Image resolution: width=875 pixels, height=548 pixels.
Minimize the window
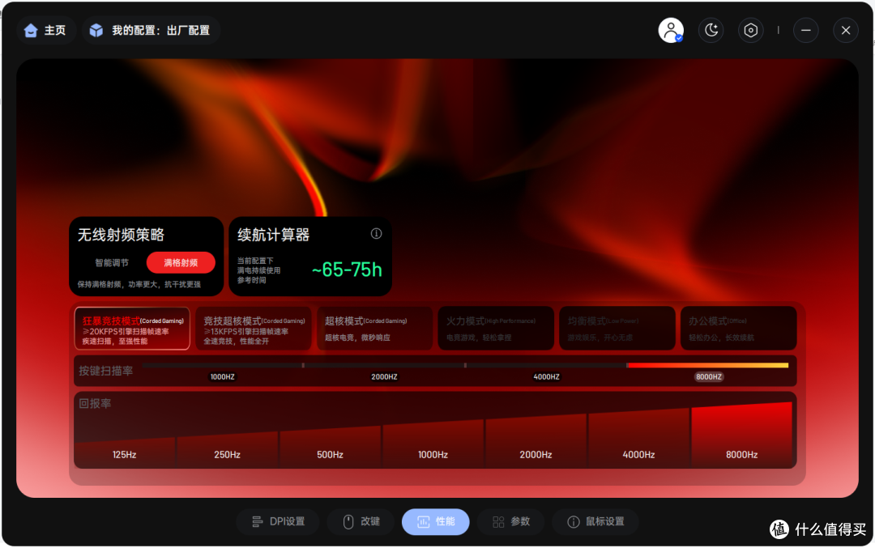click(x=806, y=30)
